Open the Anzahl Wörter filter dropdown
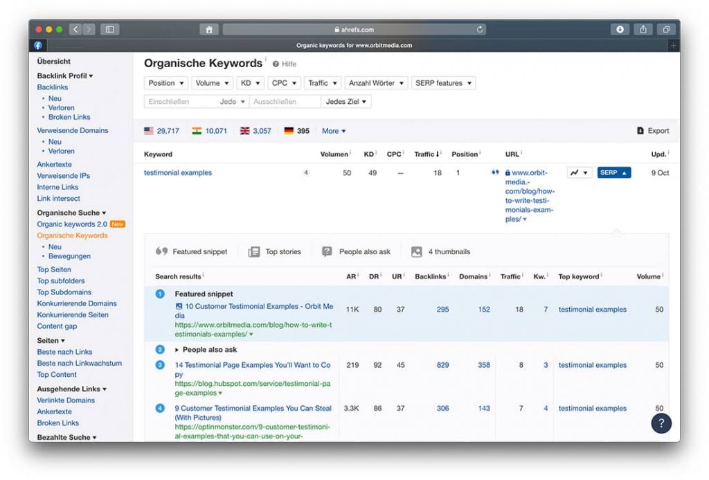Image resolution: width=709 pixels, height=480 pixels. 376,83
